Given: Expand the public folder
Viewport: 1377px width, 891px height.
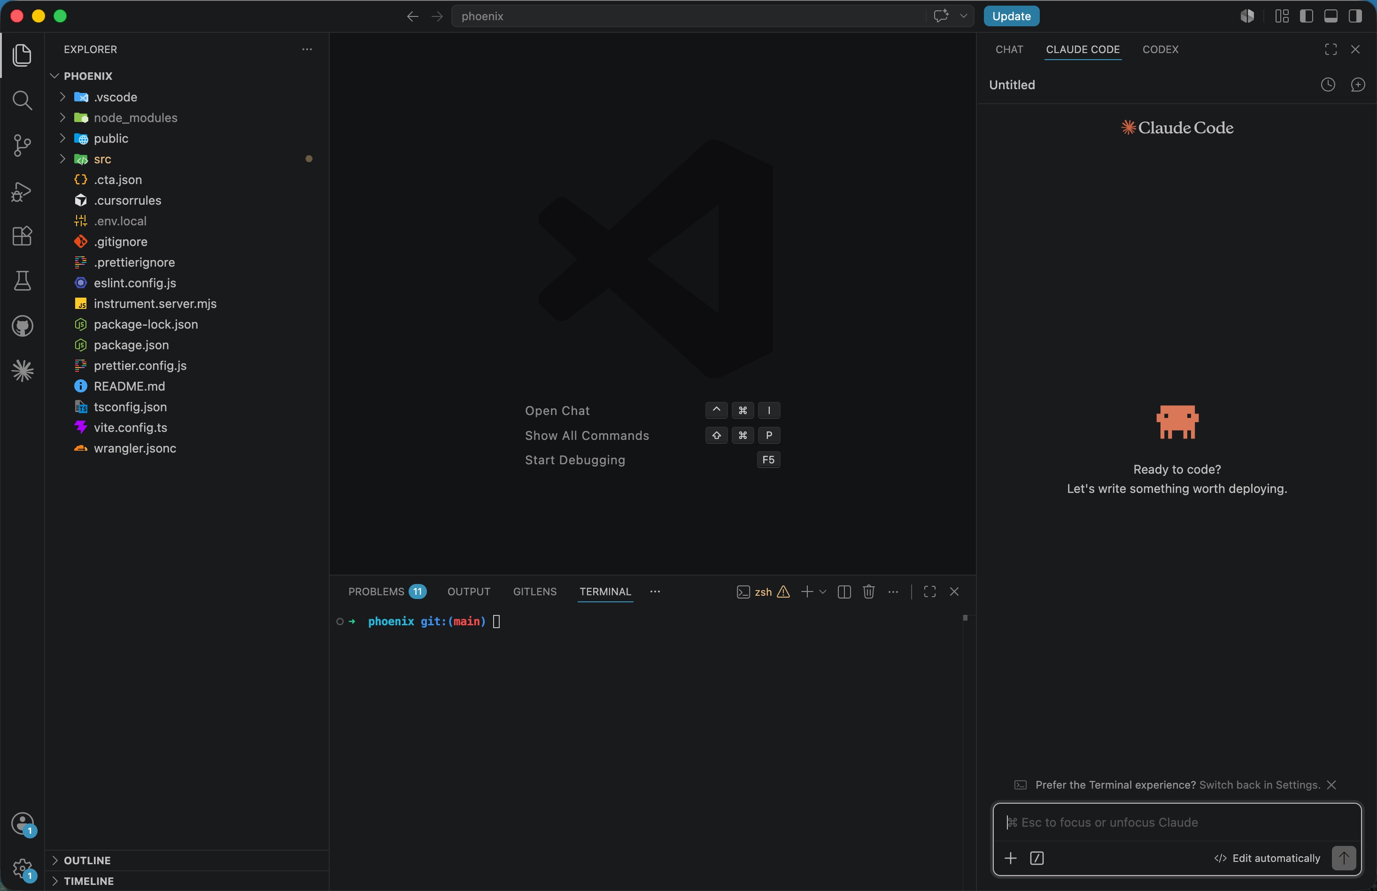Looking at the screenshot, I should pos(62,138).
